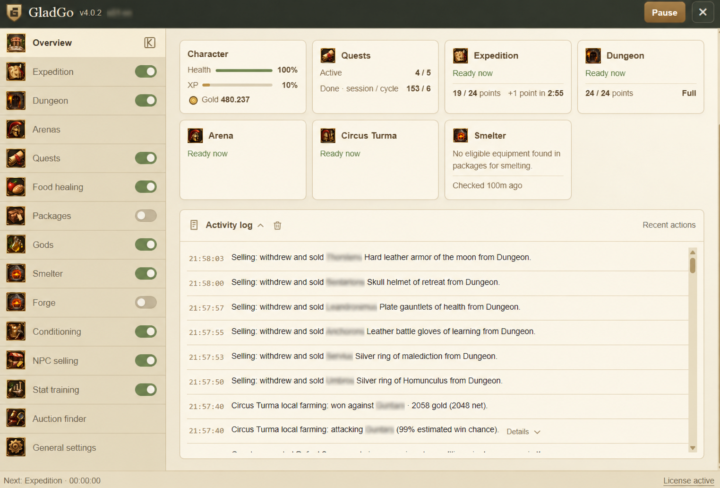The height and width of the screenshot is (488, 720).
Task: Open the Overview menu item
Action: [x=83, y=43]
